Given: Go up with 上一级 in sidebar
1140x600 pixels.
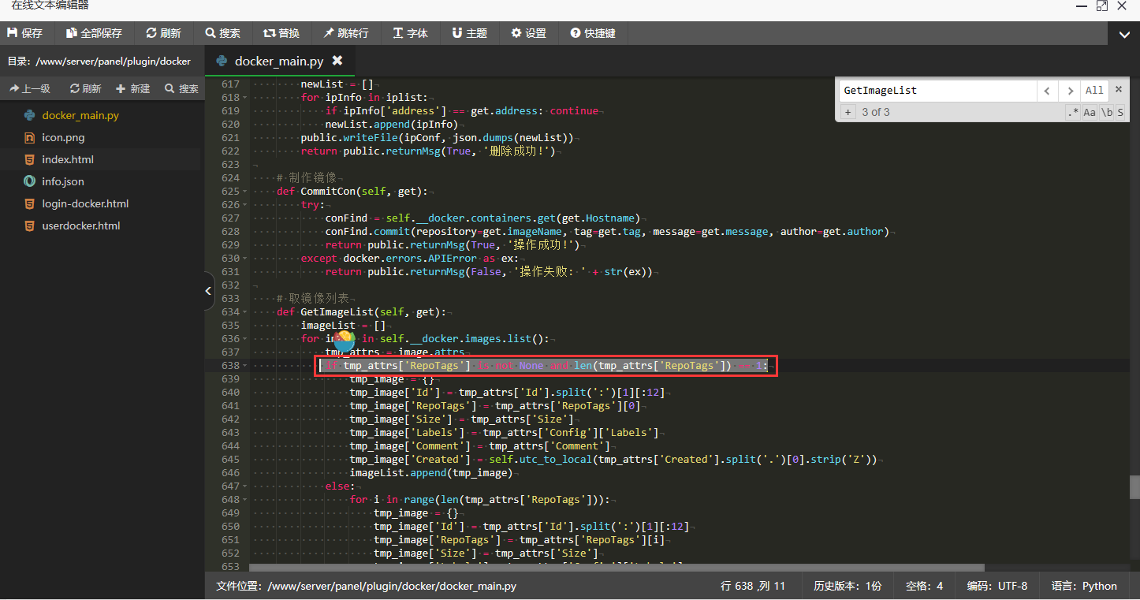Looking at the screenshot, I should pyautogui.click(x=30, y=89).
